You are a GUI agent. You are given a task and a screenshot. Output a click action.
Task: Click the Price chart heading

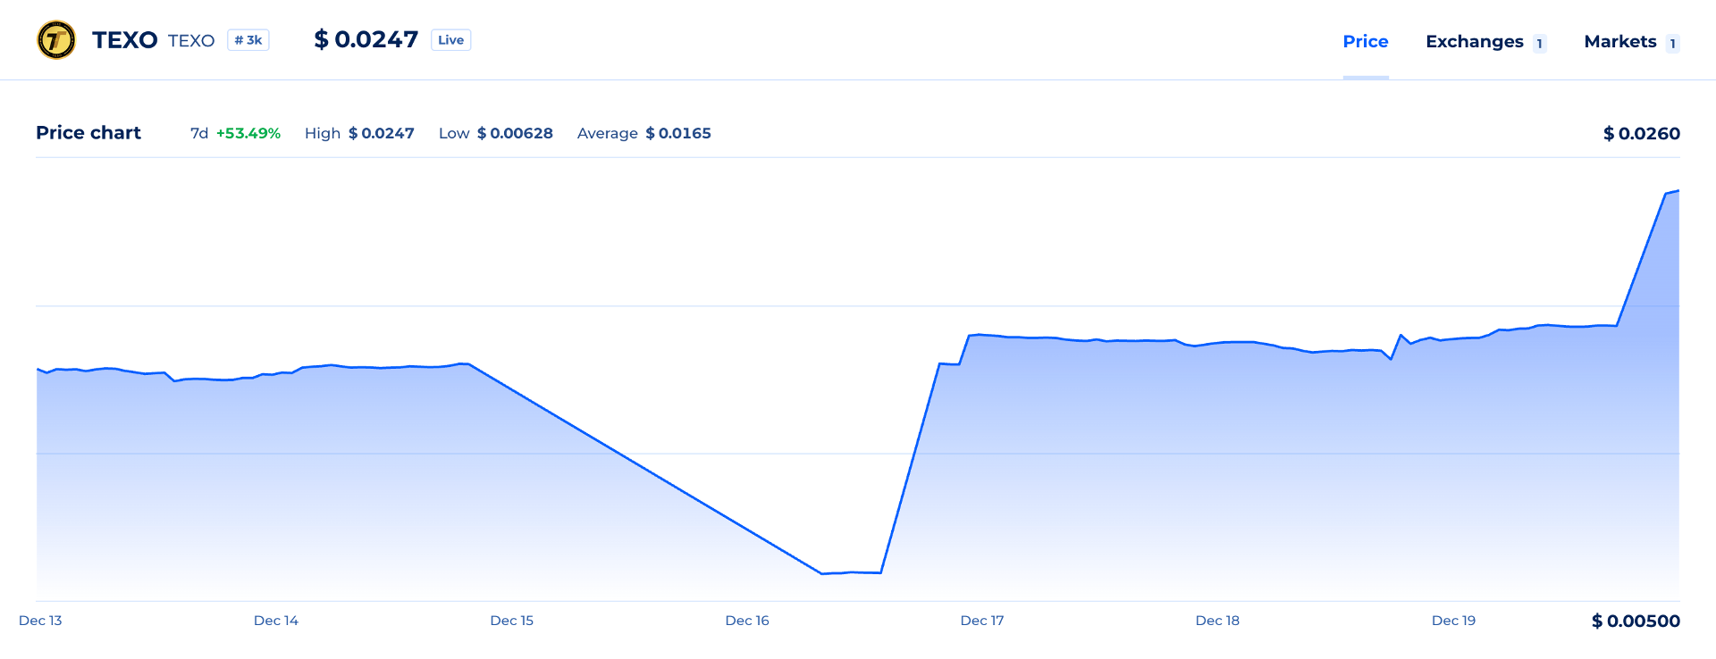pos(88,133)
